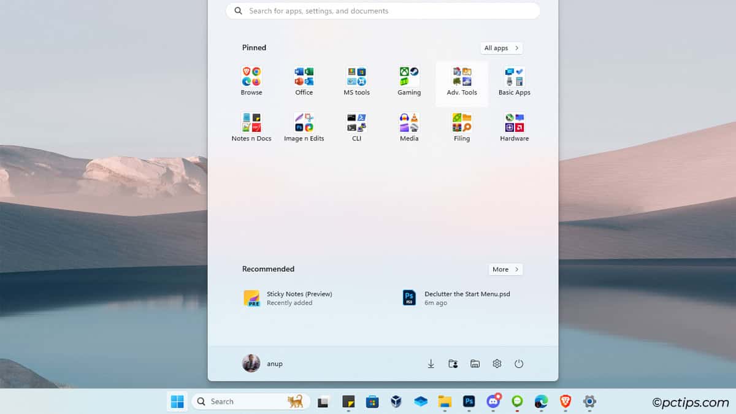Open the Adv. Tools pinned group
Image resolution: width=736 pixels, height=414 pixels.
461,80
